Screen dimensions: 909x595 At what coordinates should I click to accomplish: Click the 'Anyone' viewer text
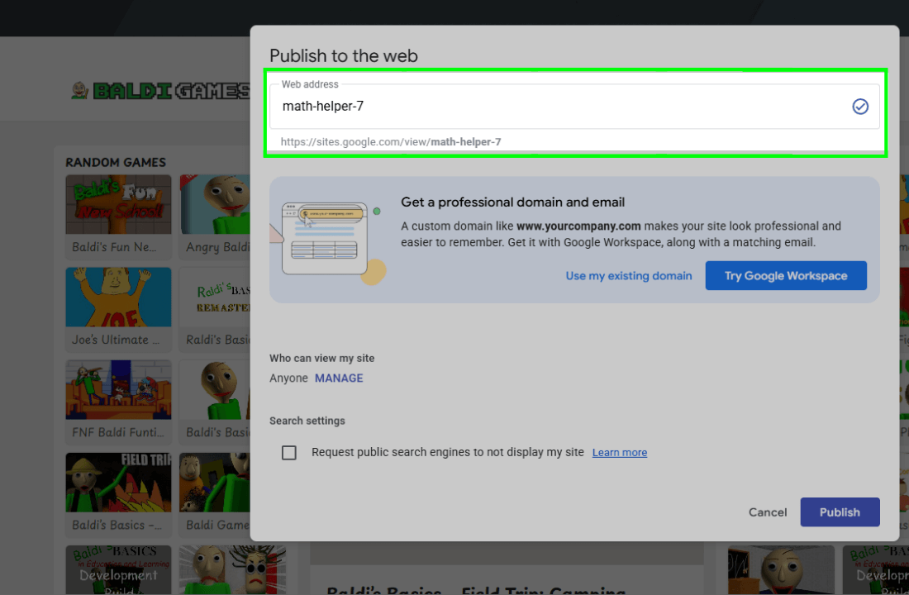[288, 378]
